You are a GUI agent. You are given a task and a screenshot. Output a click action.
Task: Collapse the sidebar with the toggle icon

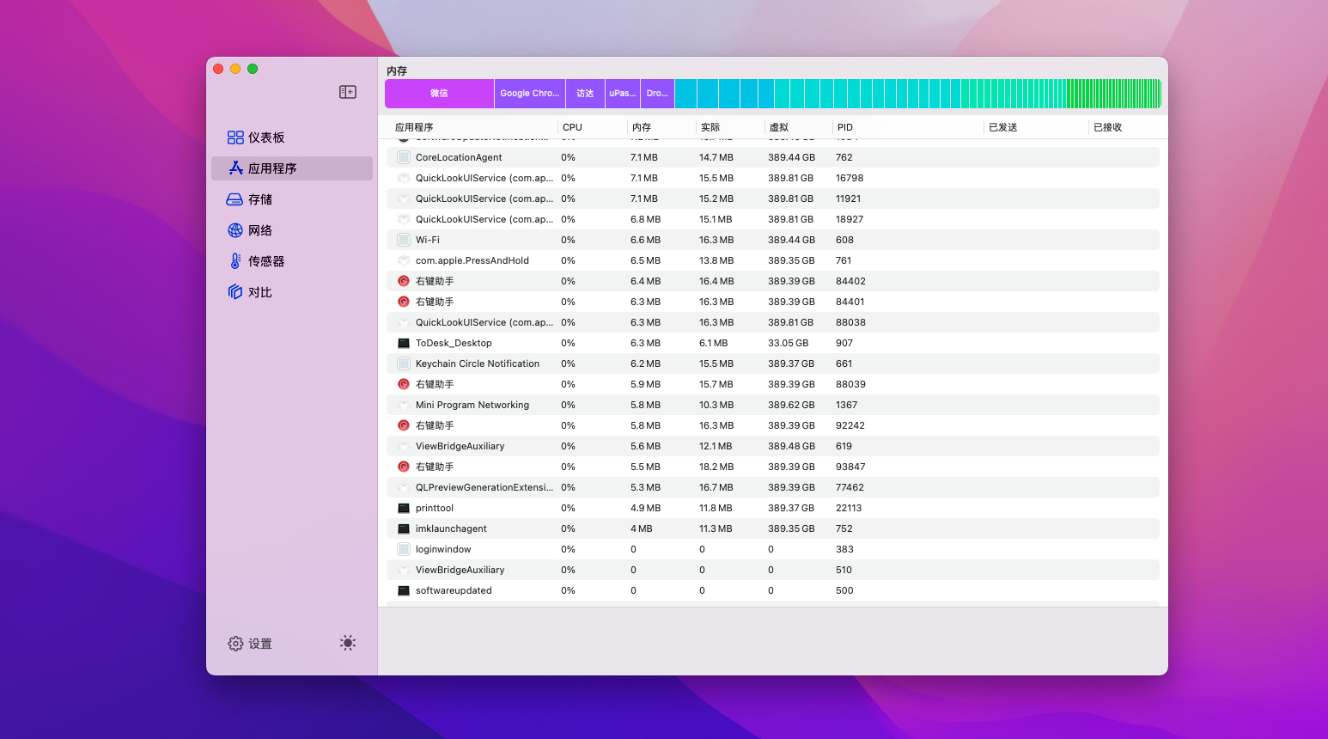[348, 92]
